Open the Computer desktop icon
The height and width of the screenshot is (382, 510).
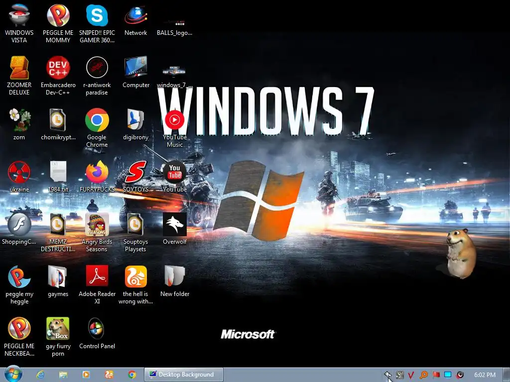(x=135, y=72)
